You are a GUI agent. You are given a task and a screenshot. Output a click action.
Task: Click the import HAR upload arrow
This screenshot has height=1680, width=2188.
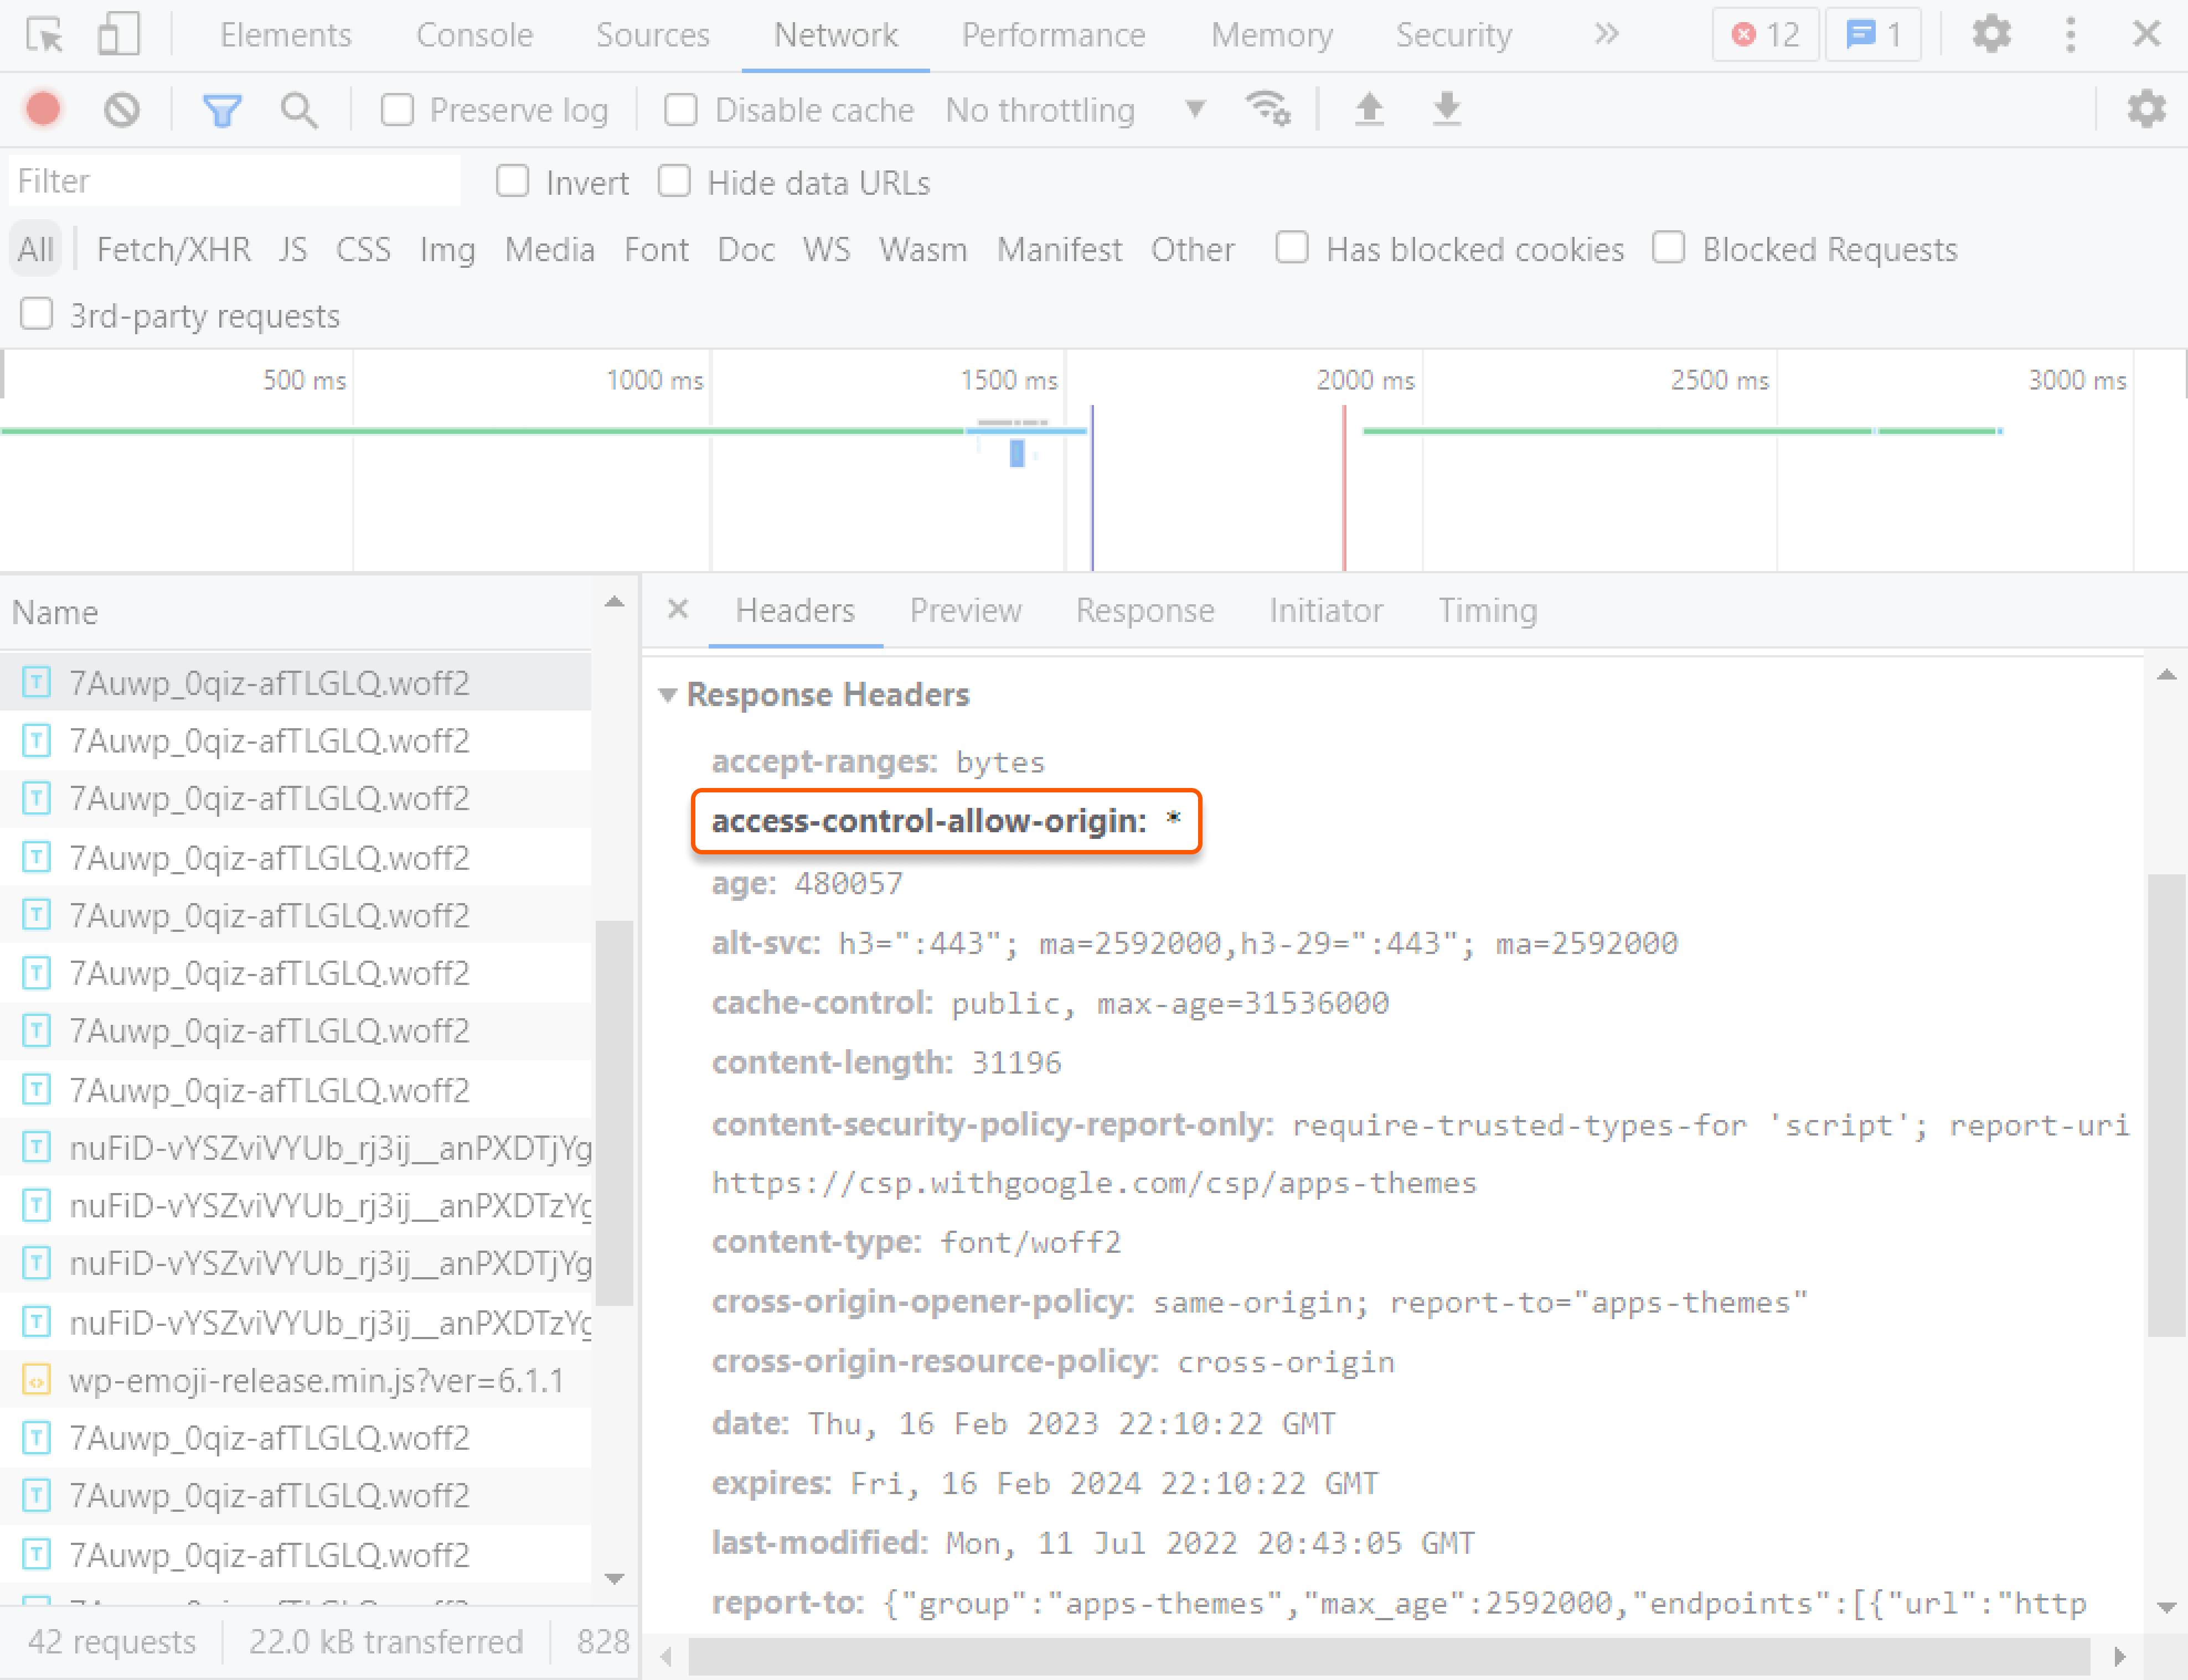point(1369,108)
